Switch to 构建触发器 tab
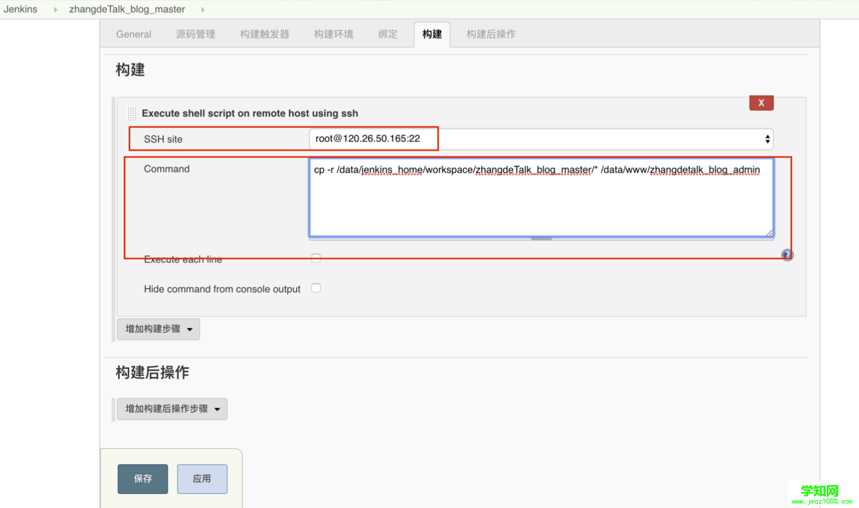859x508 pixels. [x=265, y=34]
